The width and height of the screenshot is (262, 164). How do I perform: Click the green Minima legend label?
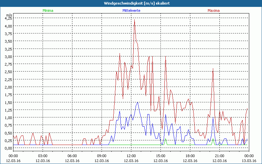pos(47,10)
